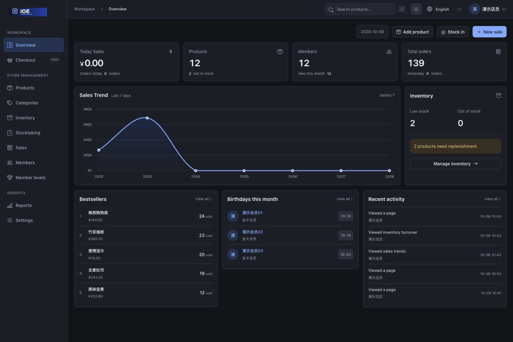Expand the 演示店员 user menu chevron
This screenshot has height=342, width=513.
click(x=504, y=9)
